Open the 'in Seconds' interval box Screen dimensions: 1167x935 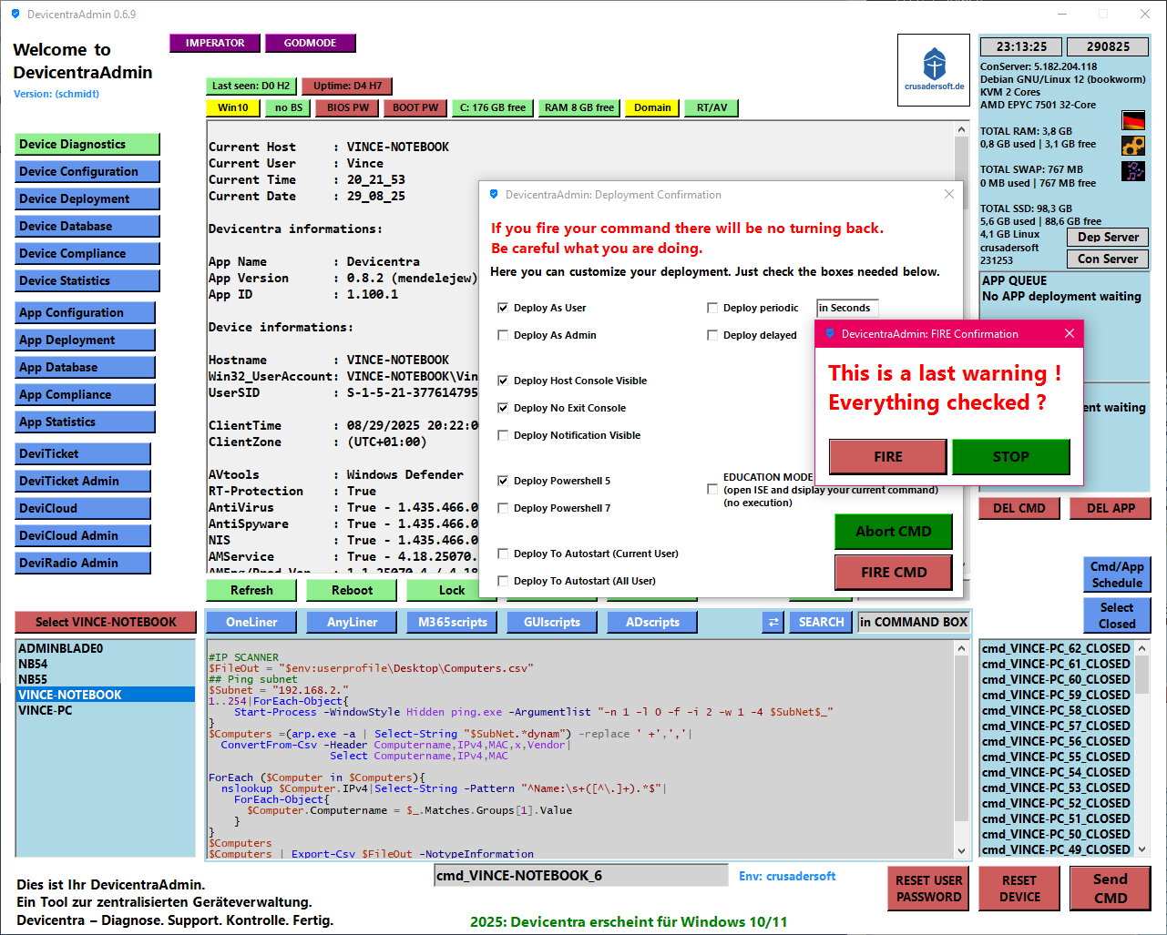(847, 308)
